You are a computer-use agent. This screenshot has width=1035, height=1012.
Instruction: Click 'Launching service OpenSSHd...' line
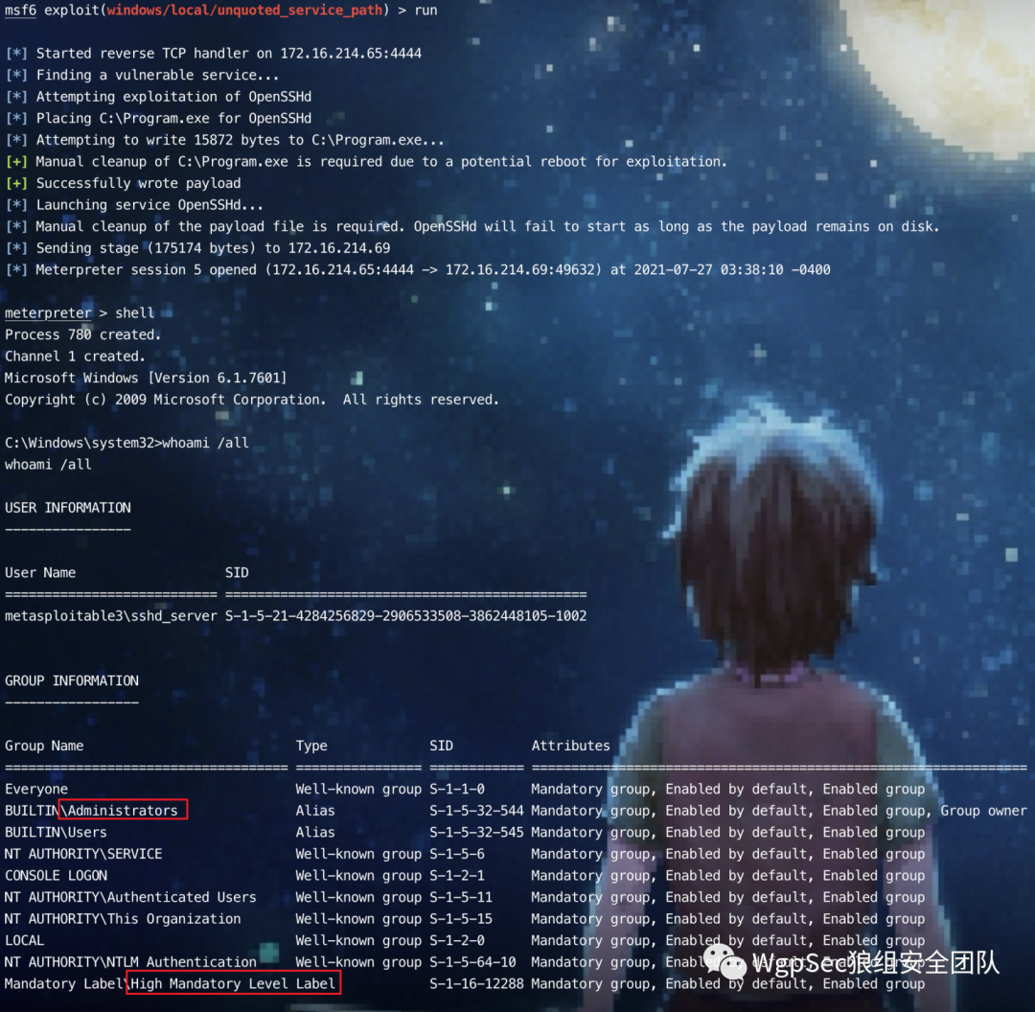(x=134, y=205)
